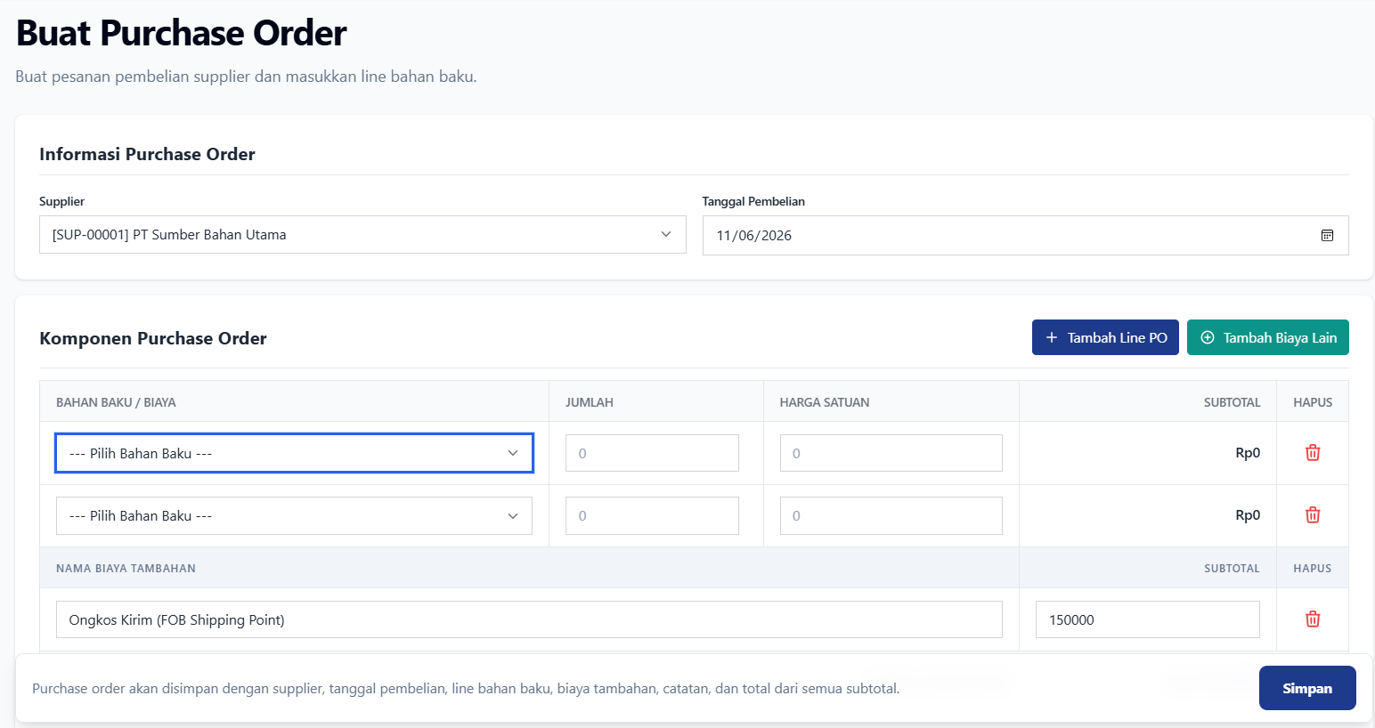
Task: Click the second row Harga Satuan field
Action: pyautogui.click(x=891, y=516)
